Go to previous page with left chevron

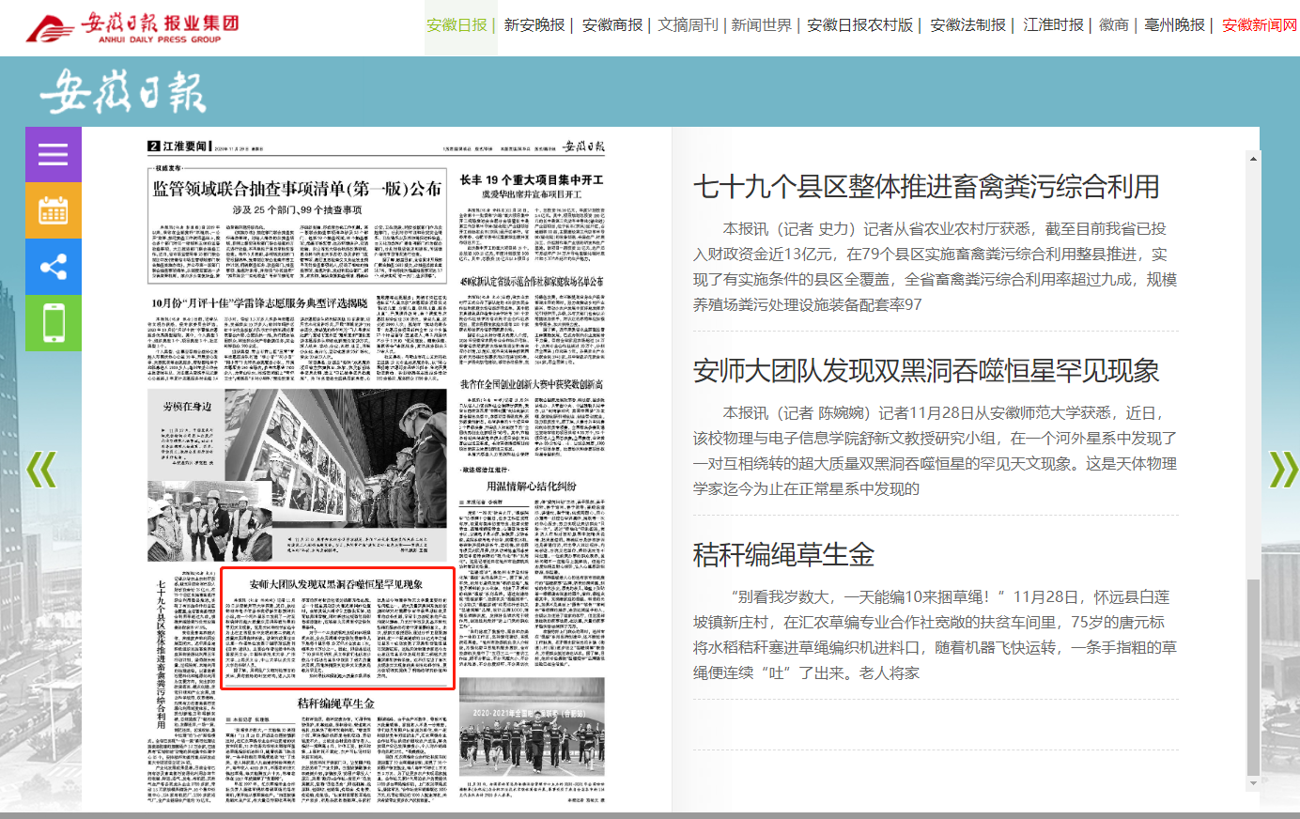tap(41, 470)
